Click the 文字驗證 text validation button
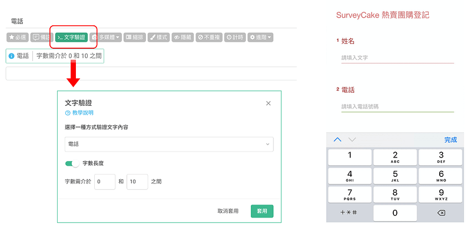 71,38
